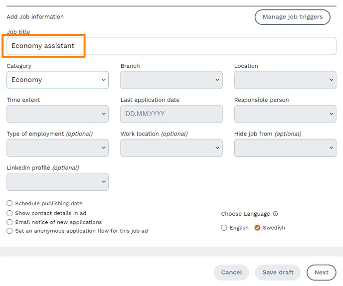Select English as the language
This screenshot has height=286, width=343.
(224, 228)
